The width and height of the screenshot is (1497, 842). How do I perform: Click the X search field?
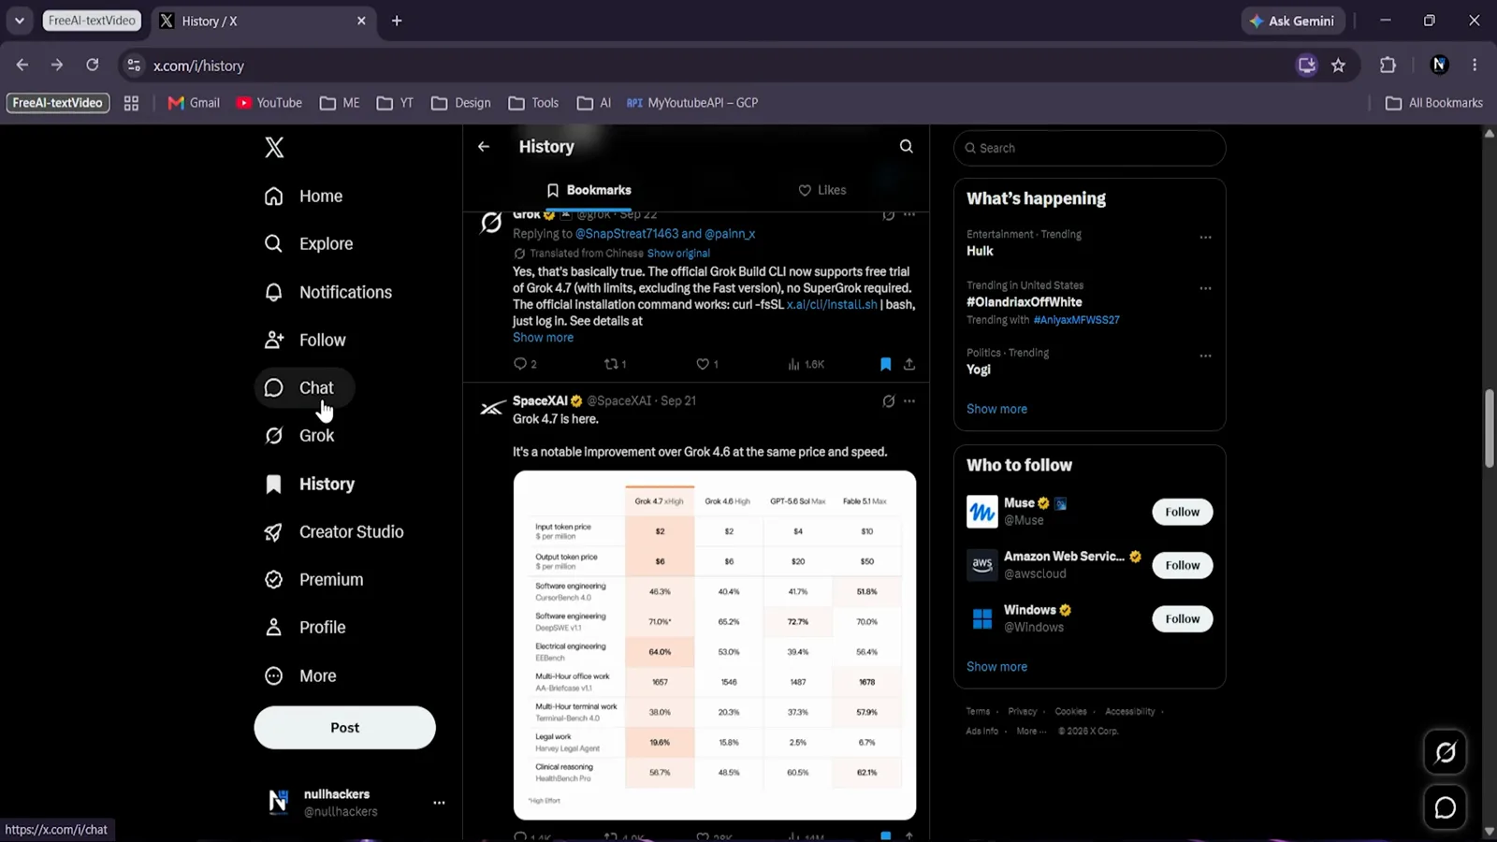pos(1090,148)
